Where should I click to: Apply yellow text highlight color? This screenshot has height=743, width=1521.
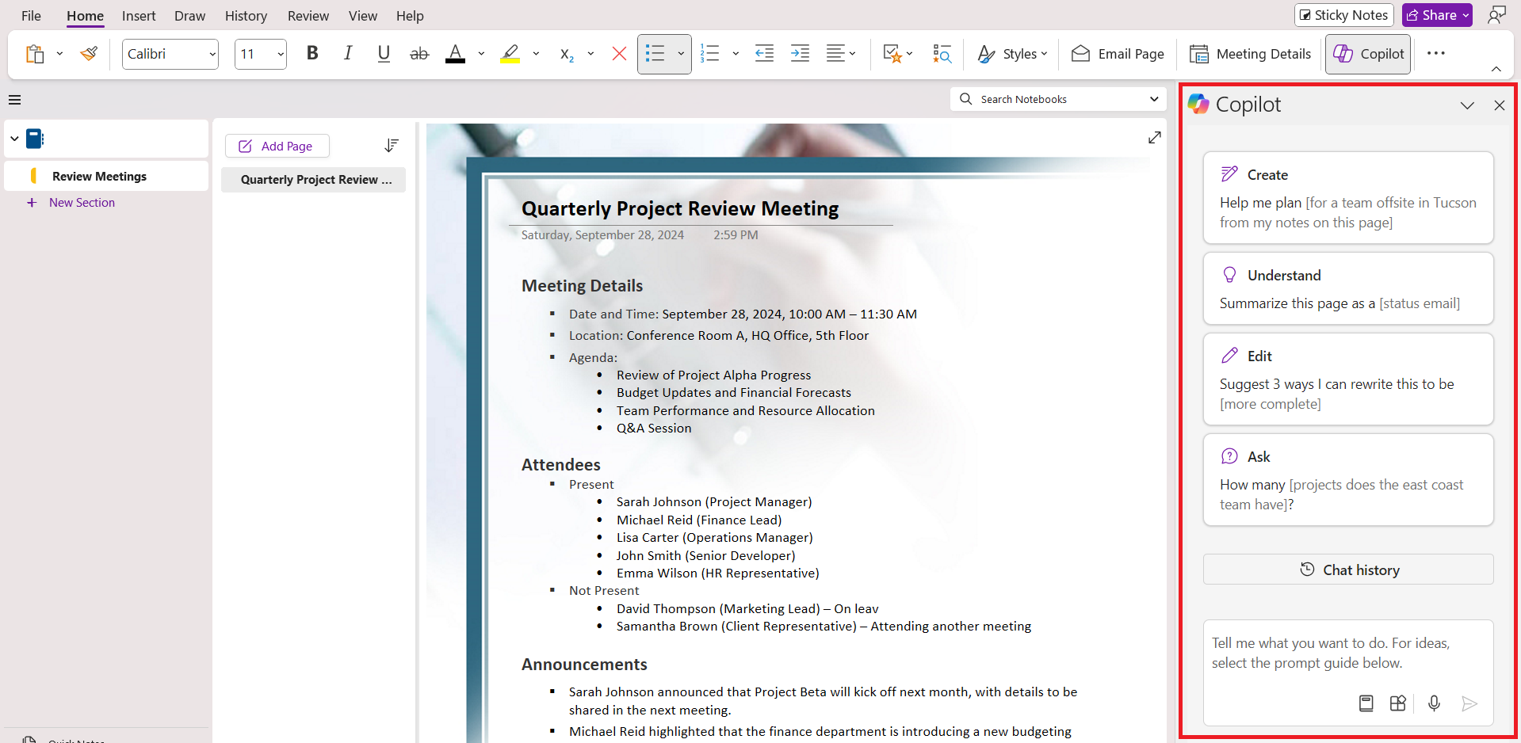(510, 53)
